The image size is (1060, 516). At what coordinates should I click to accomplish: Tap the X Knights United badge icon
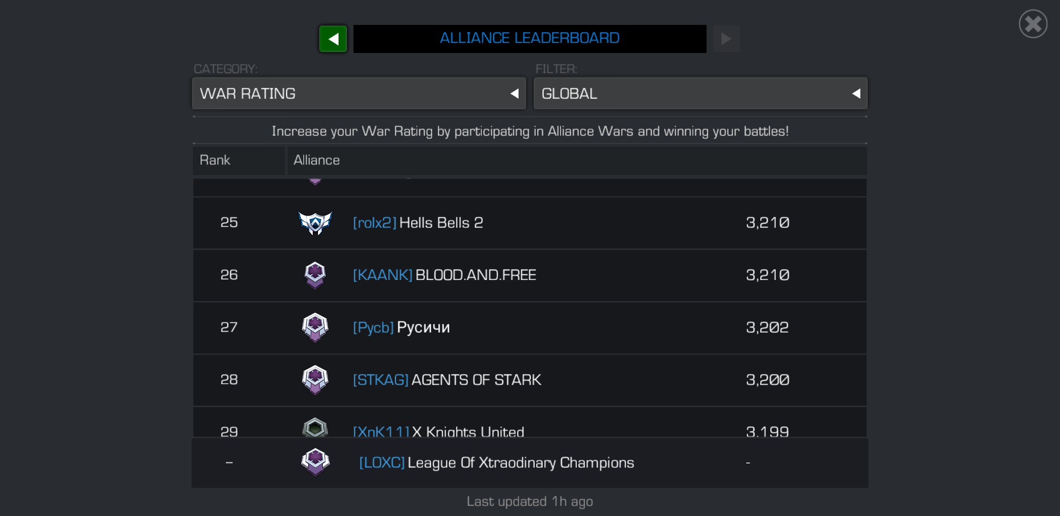[315, 428]
